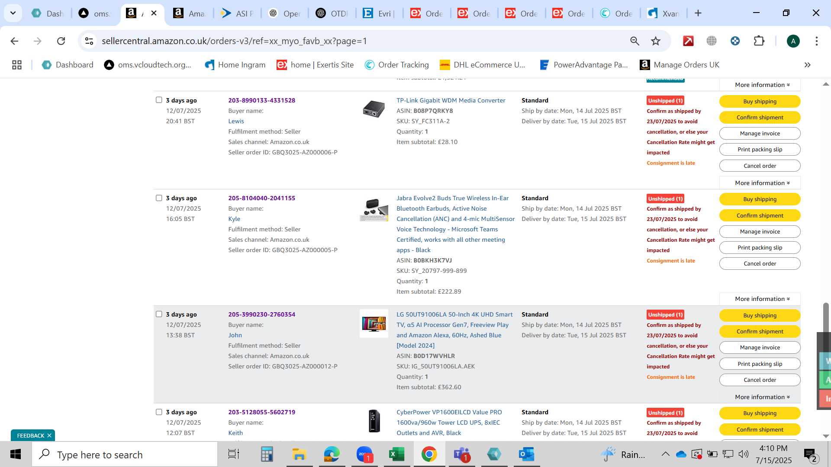Screen dimensions: 831x467
Task: Click the browser back arrow
Action: tap(14, 41)
